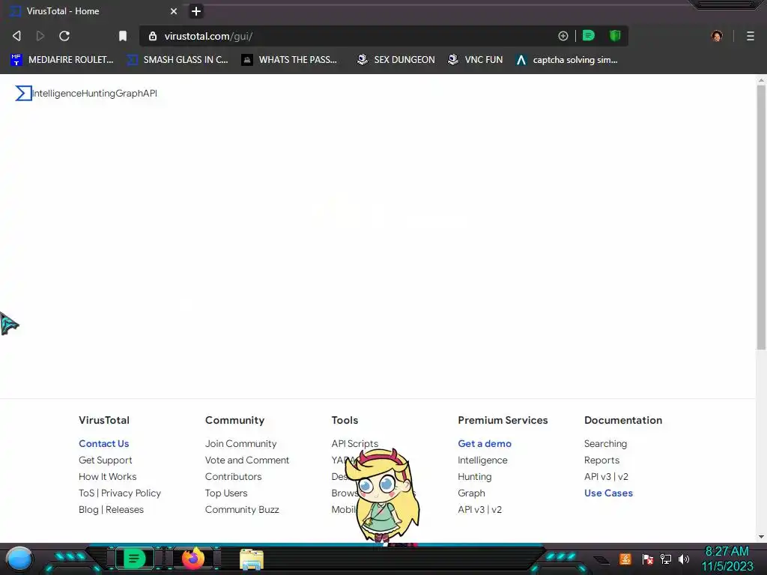
Task: Select the VirusTotal - Home tab
Action: click(93, 10)
